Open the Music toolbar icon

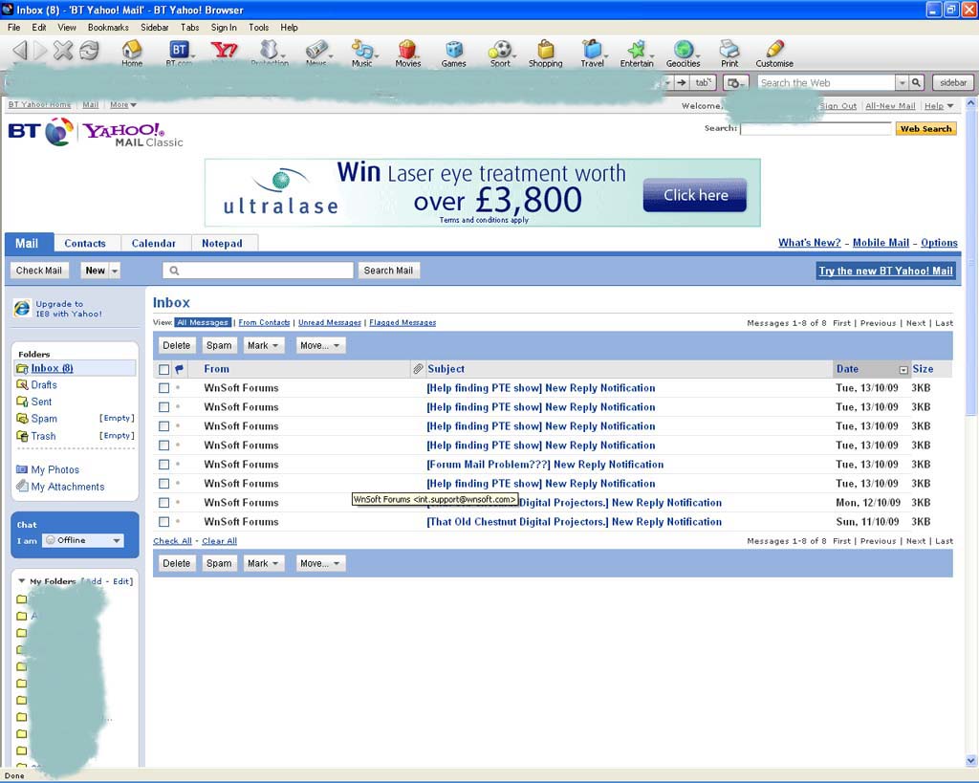point(361,52)
